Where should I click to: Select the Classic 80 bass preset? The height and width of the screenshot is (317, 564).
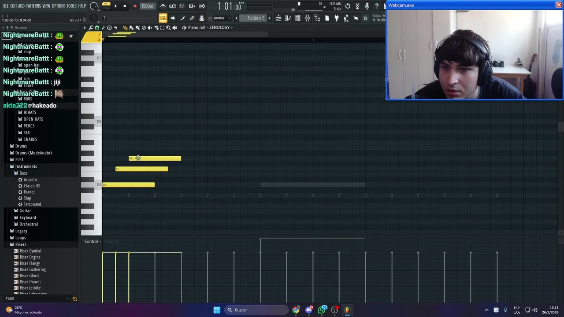32,186
